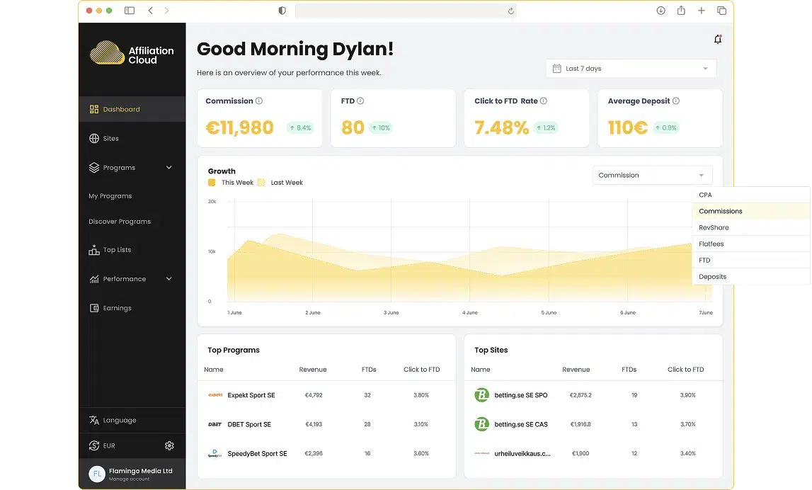Viewport: 812px width, 490px height.
Task: Select FTD from the dropdown list
Action: pos(751,261)
